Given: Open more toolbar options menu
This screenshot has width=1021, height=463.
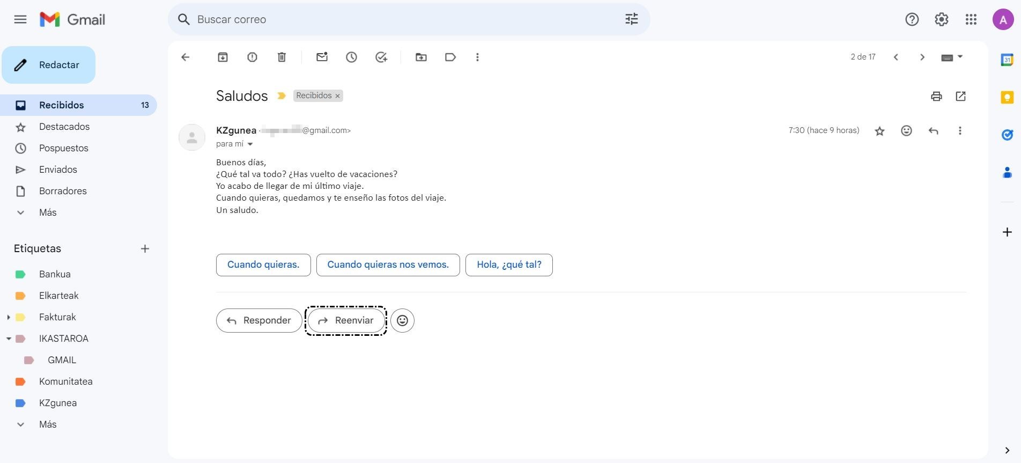Looking at the screenshot, I should coord(477,57).
